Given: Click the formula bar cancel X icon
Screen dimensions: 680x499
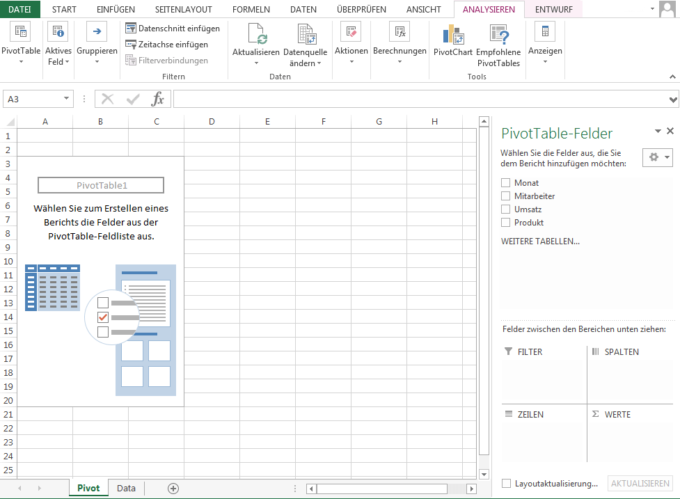Looking at the screenshot, I should coord(107,100).
